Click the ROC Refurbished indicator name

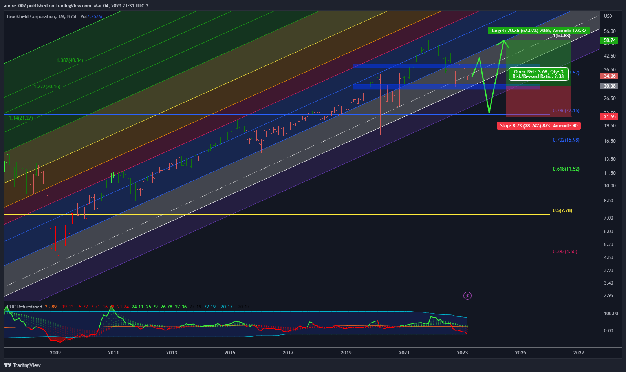click(x=24, y=307)
